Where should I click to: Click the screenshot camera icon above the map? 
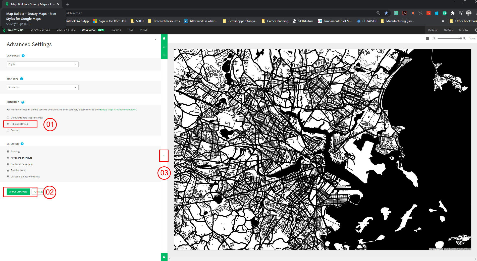pos(427,38)
